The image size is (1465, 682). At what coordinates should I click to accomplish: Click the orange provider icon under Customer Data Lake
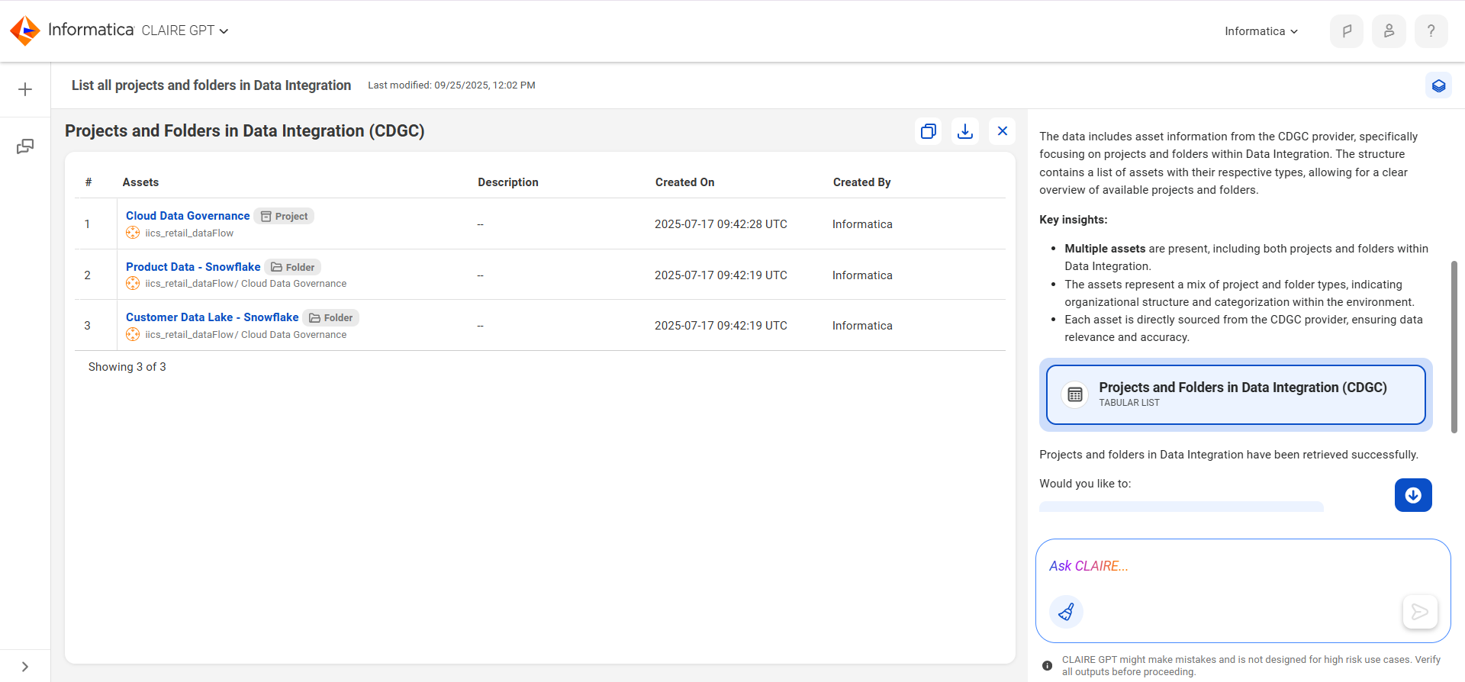click(133, 334)
